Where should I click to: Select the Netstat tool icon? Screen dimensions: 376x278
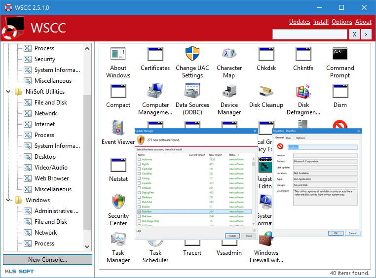point(118,165)
